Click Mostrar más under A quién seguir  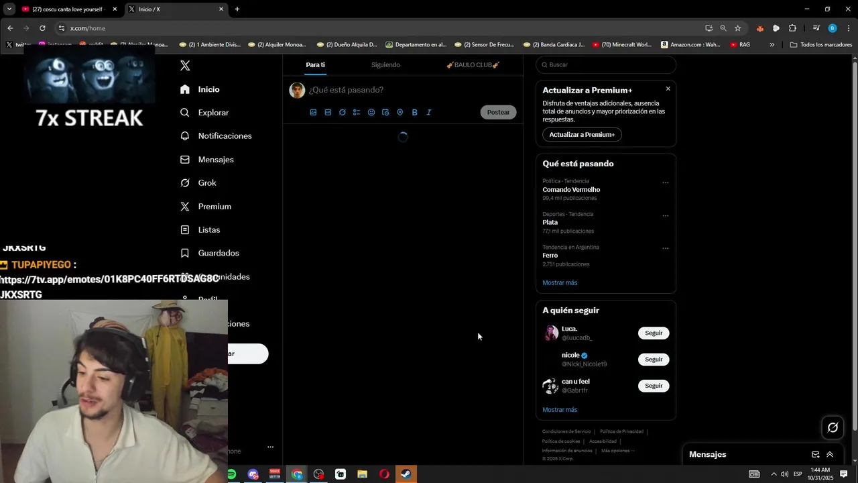tap(560, 410)
